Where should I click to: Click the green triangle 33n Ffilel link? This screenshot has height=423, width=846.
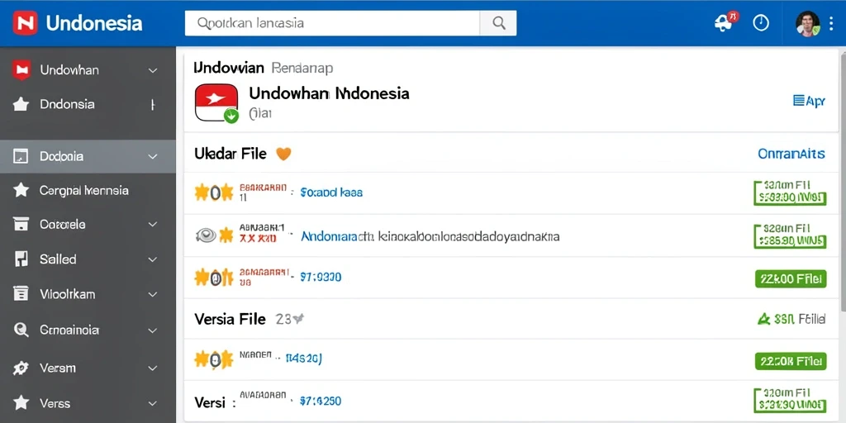[791, 320]
